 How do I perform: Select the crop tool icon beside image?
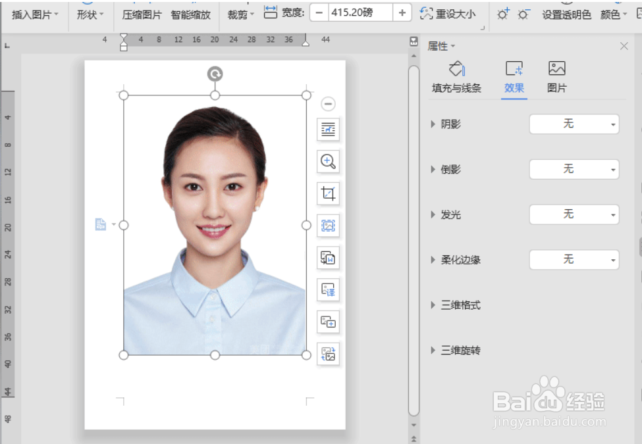328,193
